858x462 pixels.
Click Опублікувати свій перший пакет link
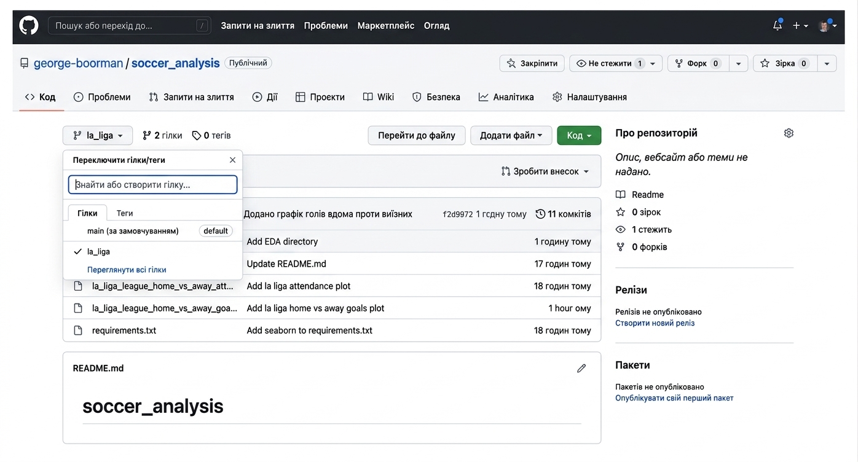pos(674,398)
